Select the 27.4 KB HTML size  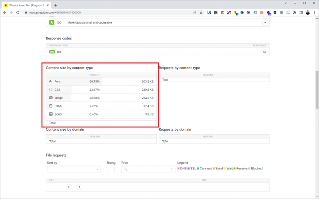[x=148, y=106]
